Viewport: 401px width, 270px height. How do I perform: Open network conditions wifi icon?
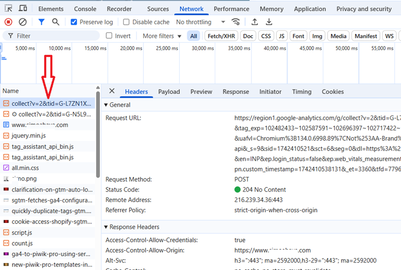[235, 22]
